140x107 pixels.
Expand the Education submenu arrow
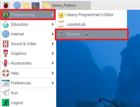53,24
